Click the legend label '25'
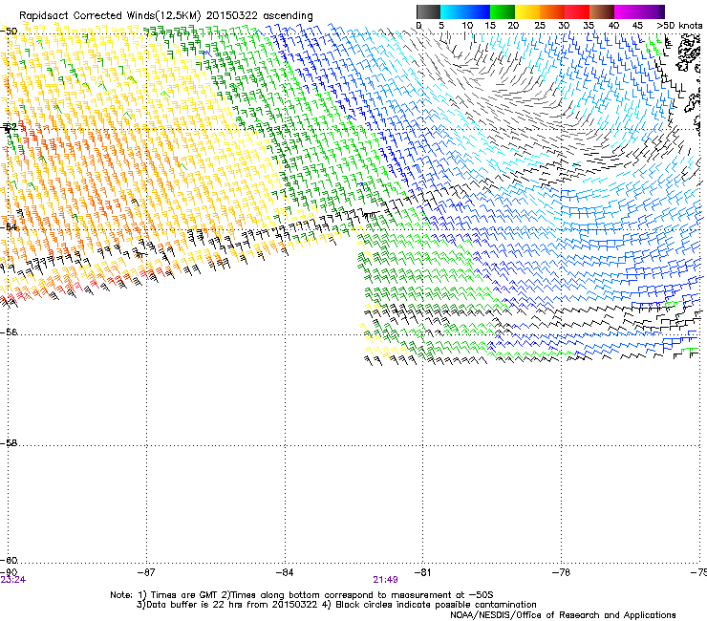 click(x=540, y=26)
